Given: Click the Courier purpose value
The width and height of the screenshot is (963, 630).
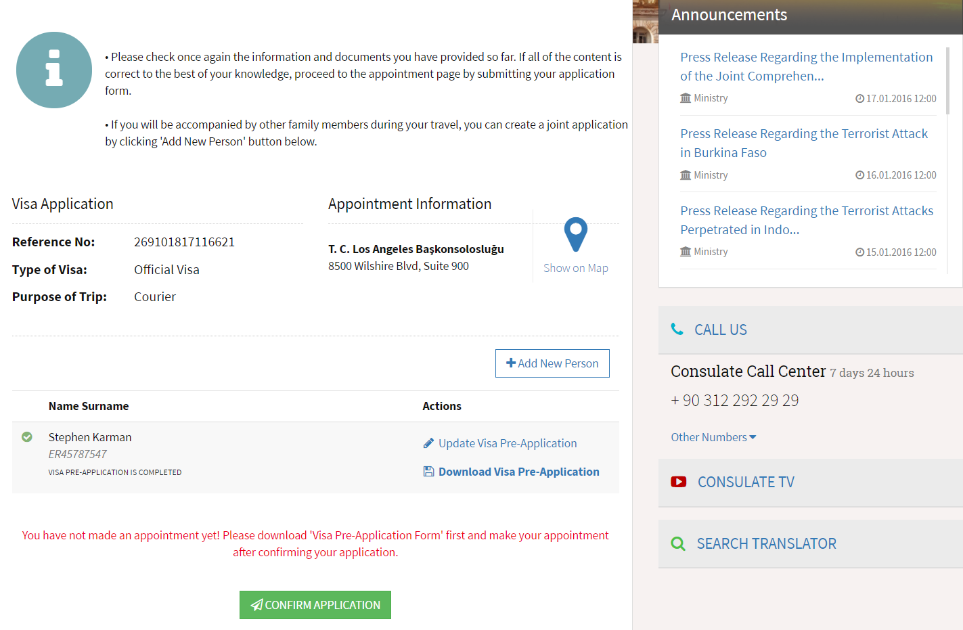Looking at the screenshot, I should coord(155,296).
